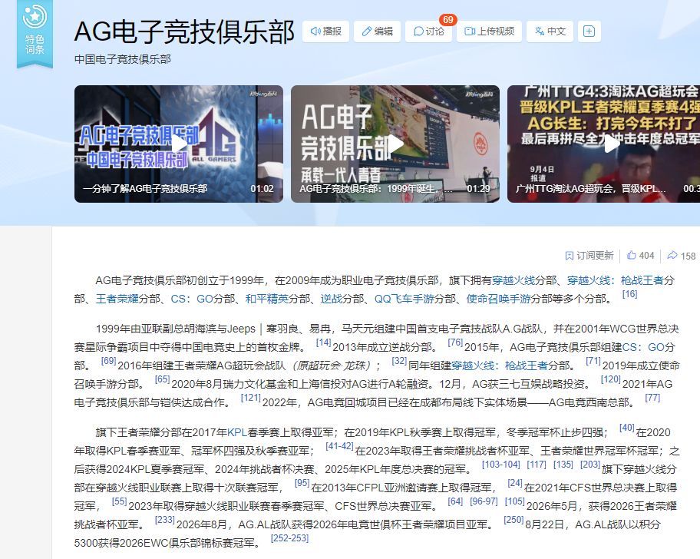The height and width of the screenshot is (559, 700).
Task: Click the 中国电子竞技俱乐部 subtitle text
Action: click(123, 59)
